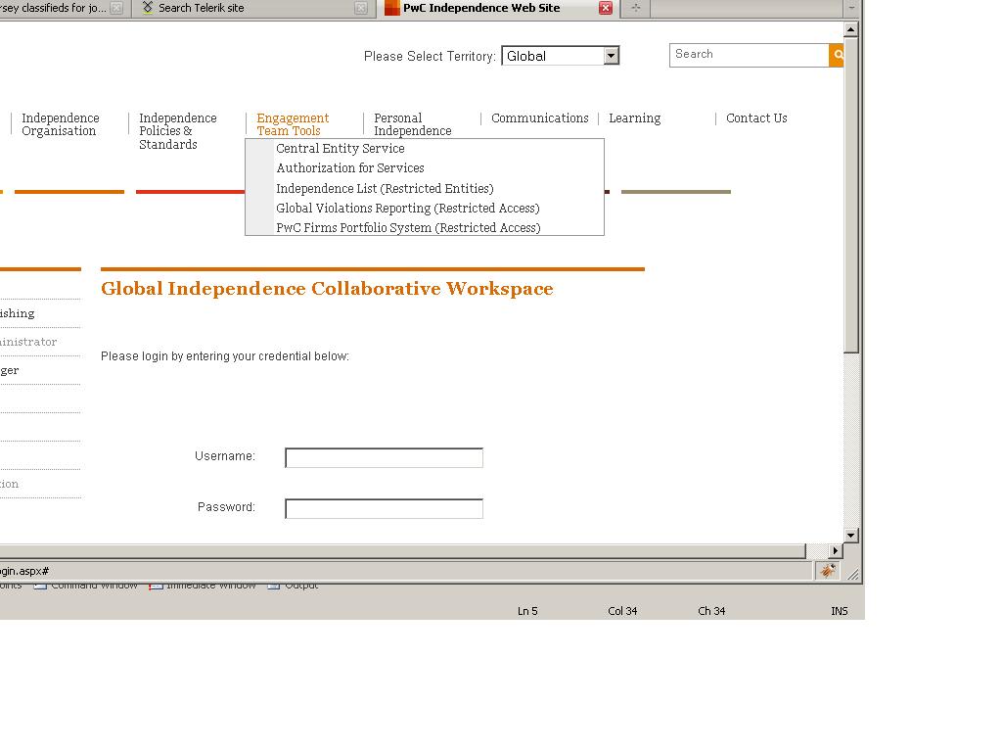The image size is (1002, 752).
Task: Open Independence Organisation menu
Action: coord(60,124)
